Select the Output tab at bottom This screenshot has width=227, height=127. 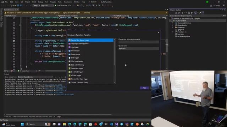(59, 117)
